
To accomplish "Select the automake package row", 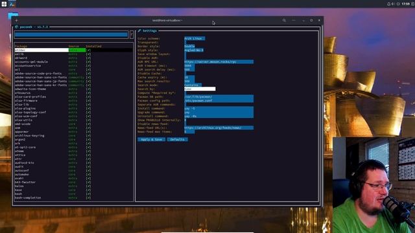I will pos(73,174).
